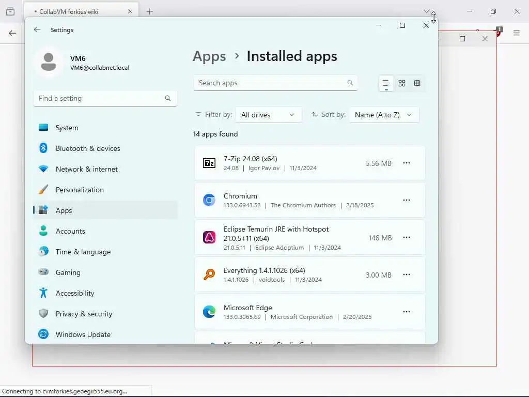Open more options for Chromium
Screen dimensions: 529x397
point(407,200)
